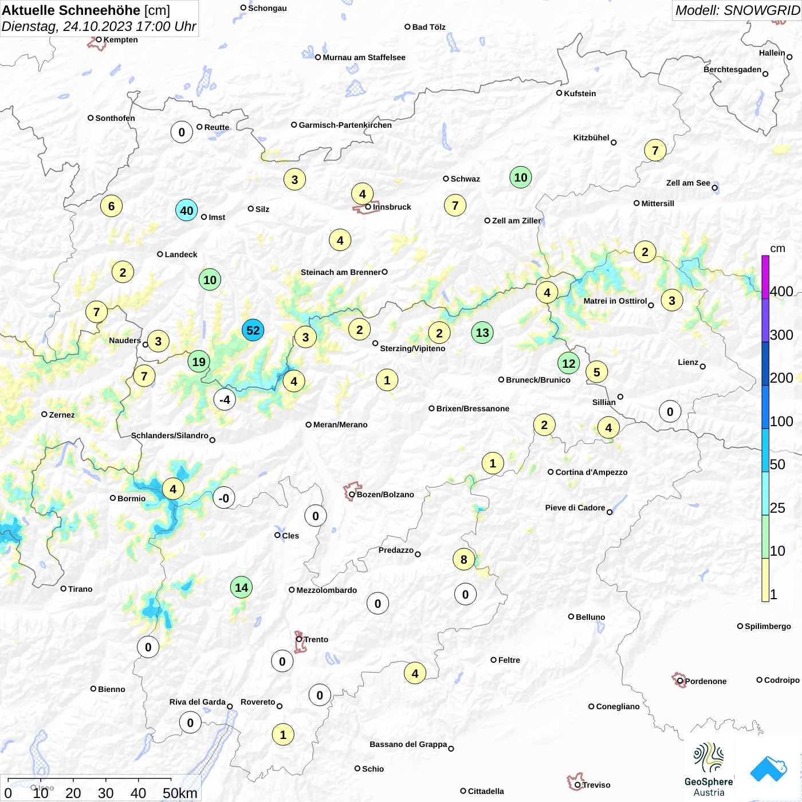
Task: Click the 'cm' unit above the legend
Action: tap(777, 249)
